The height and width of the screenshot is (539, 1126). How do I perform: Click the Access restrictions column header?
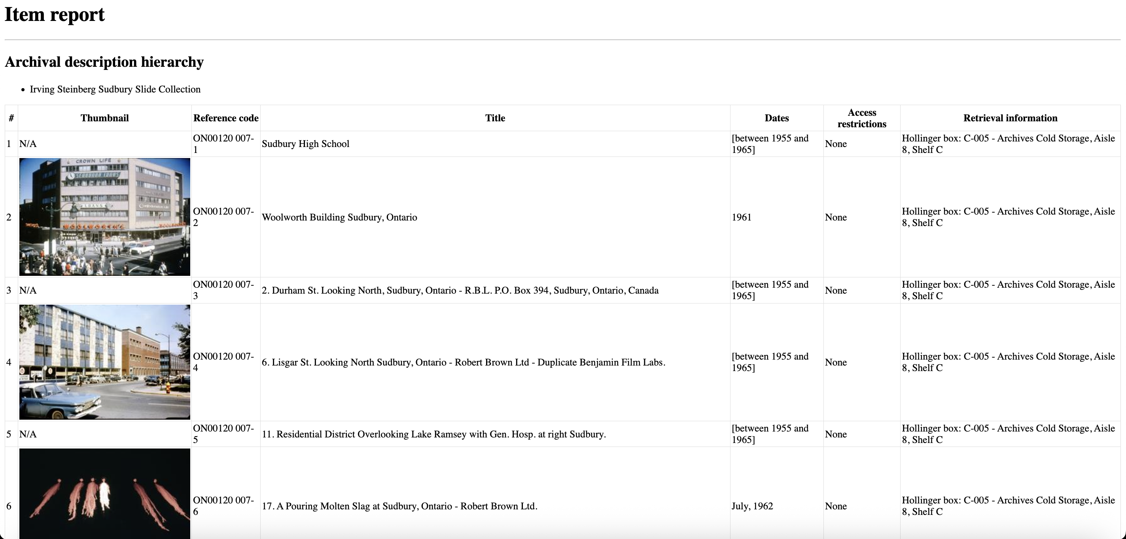(861, 118)
